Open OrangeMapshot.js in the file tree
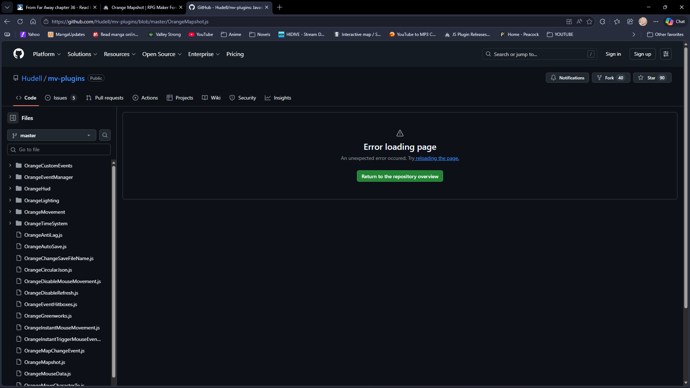Image resolution: width=690 pixels, height=388 pixels. coord(45,362)
